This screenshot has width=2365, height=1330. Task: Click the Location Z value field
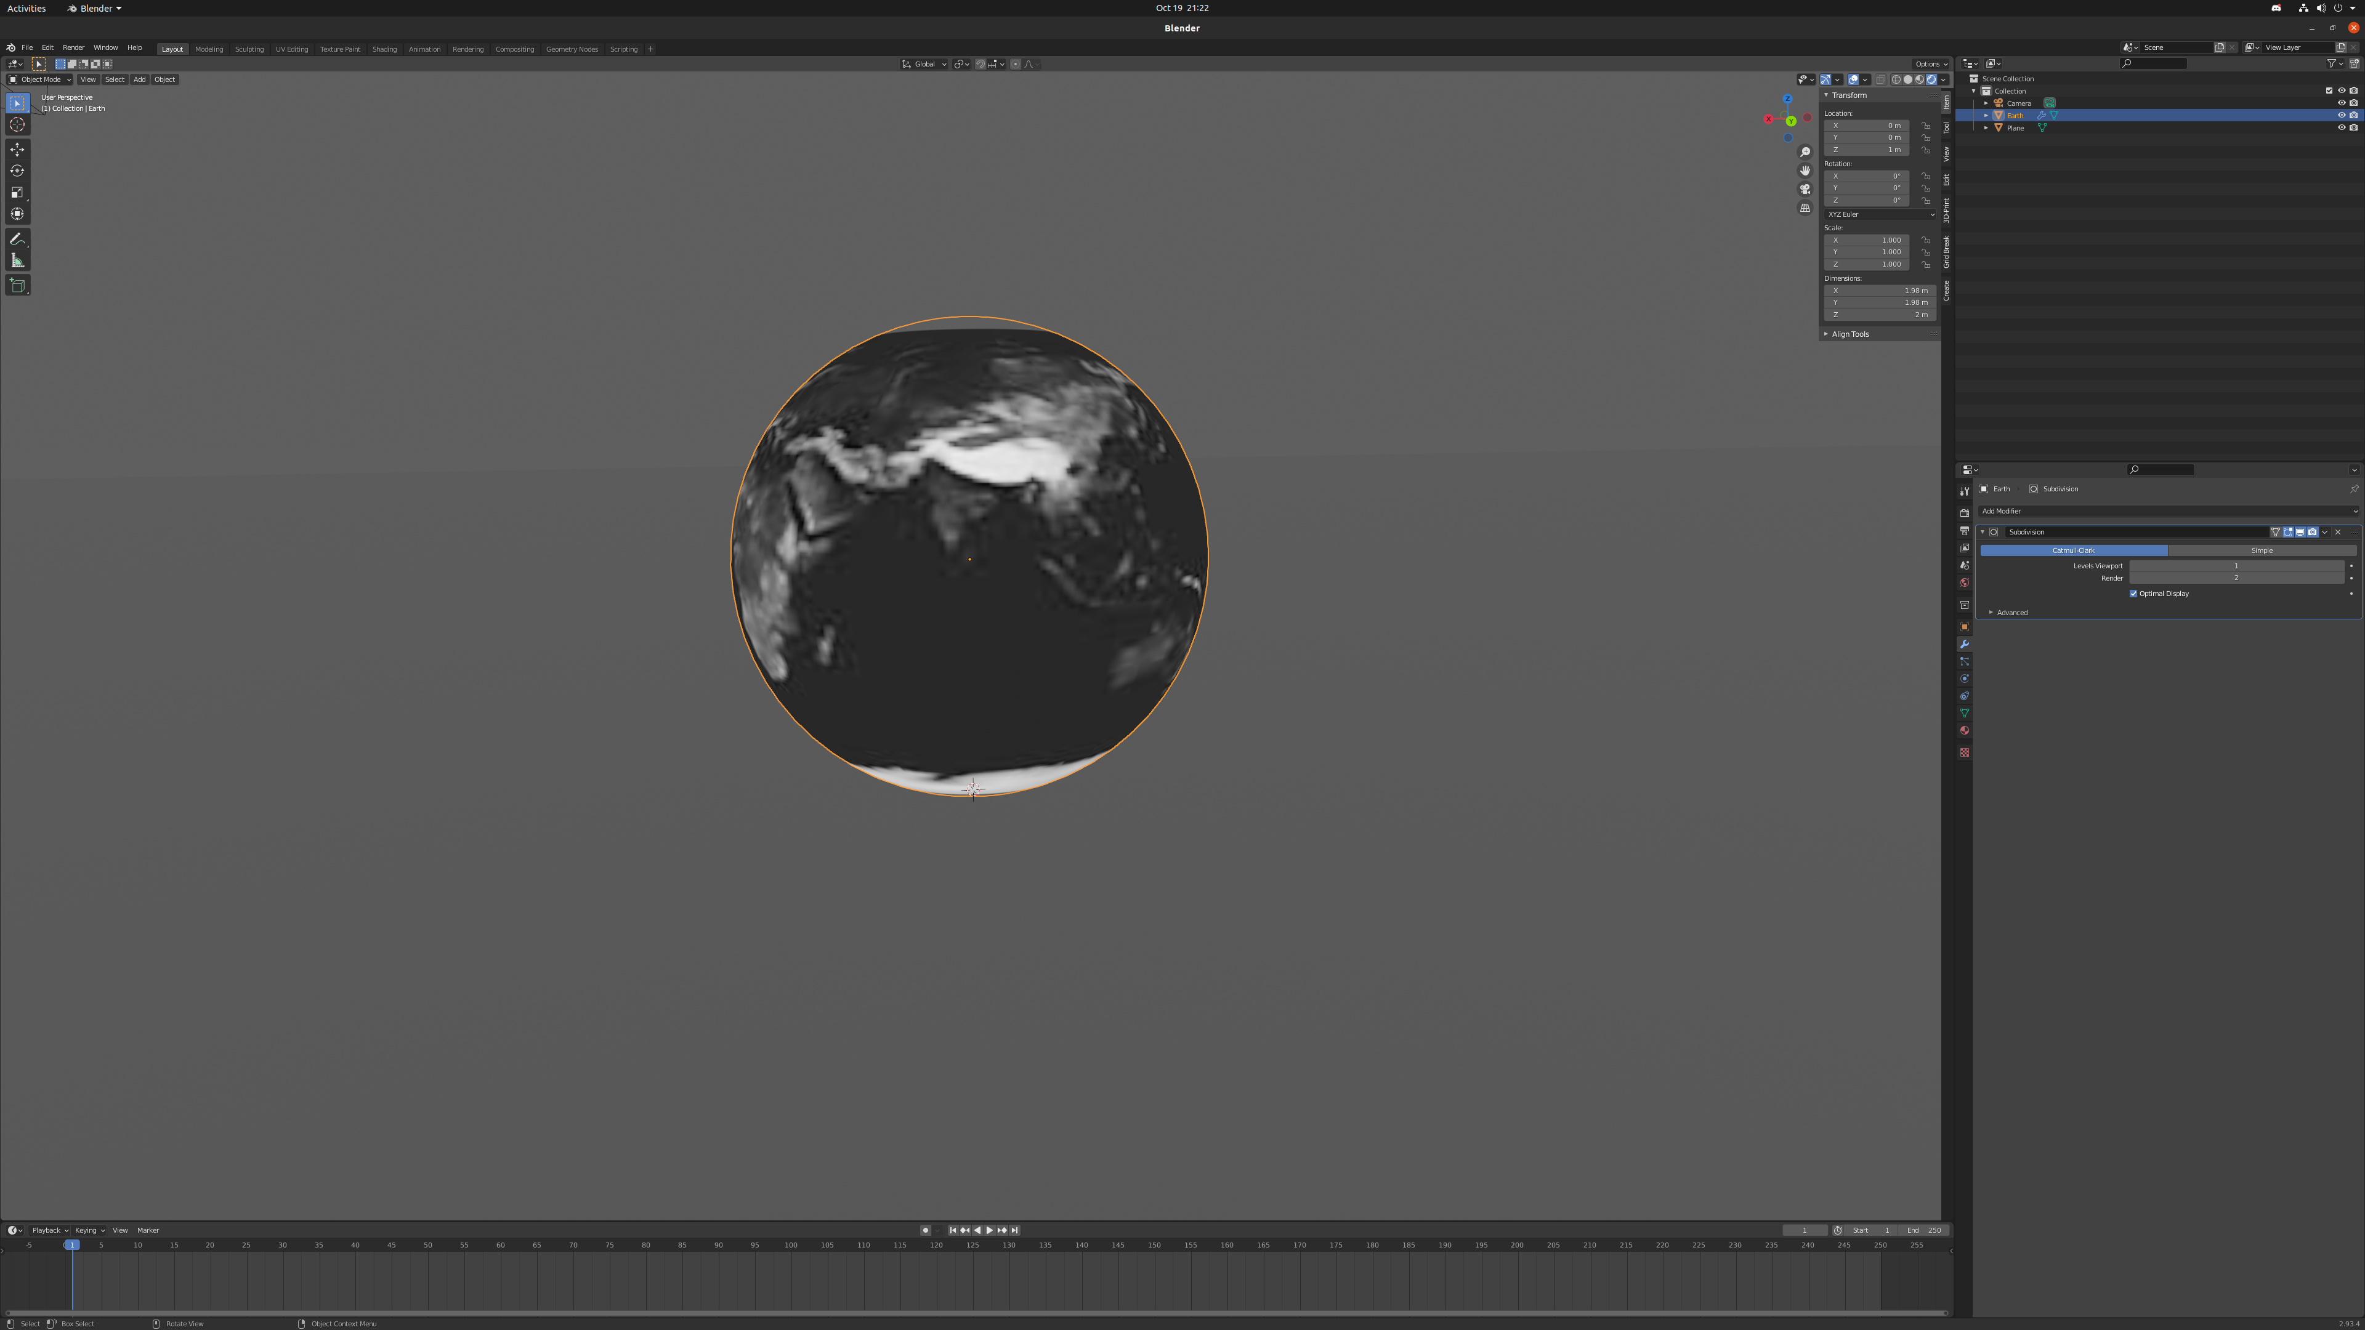tap(1867, 150)
